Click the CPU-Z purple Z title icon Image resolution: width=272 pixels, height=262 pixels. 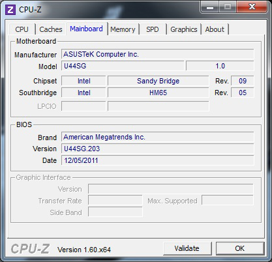pos(10,10)
